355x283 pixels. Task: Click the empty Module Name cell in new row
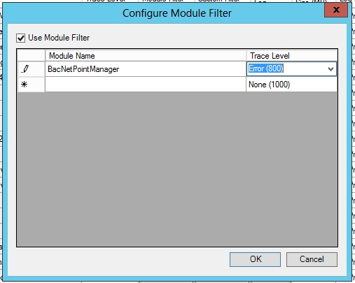(x=146, y=85)
